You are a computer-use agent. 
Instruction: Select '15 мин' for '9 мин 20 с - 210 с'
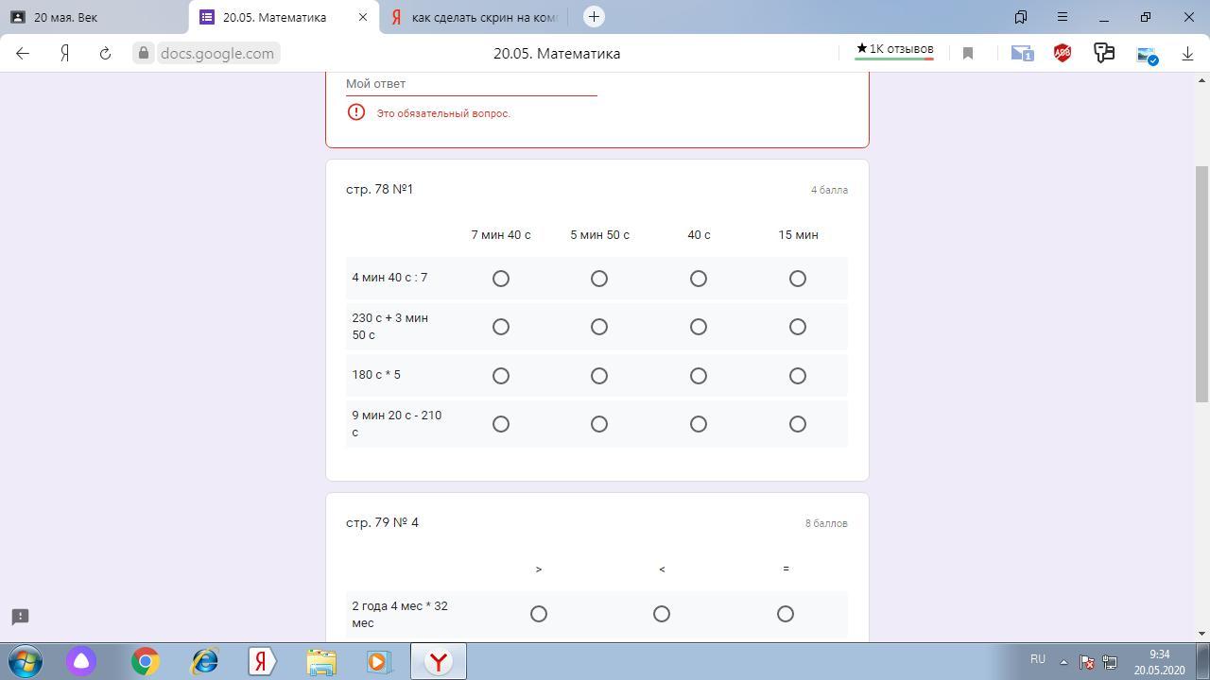798,424
